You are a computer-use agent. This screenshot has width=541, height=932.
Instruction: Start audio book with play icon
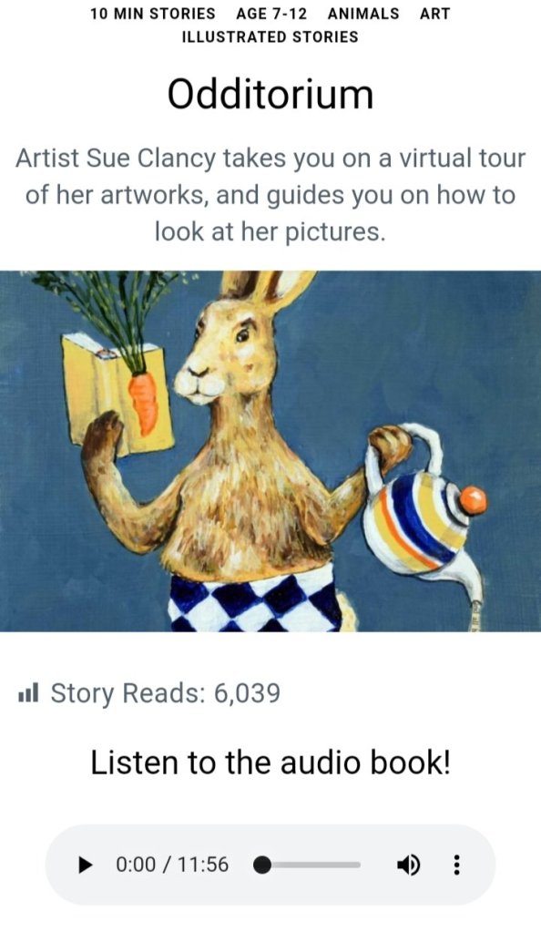click(87, 865)
